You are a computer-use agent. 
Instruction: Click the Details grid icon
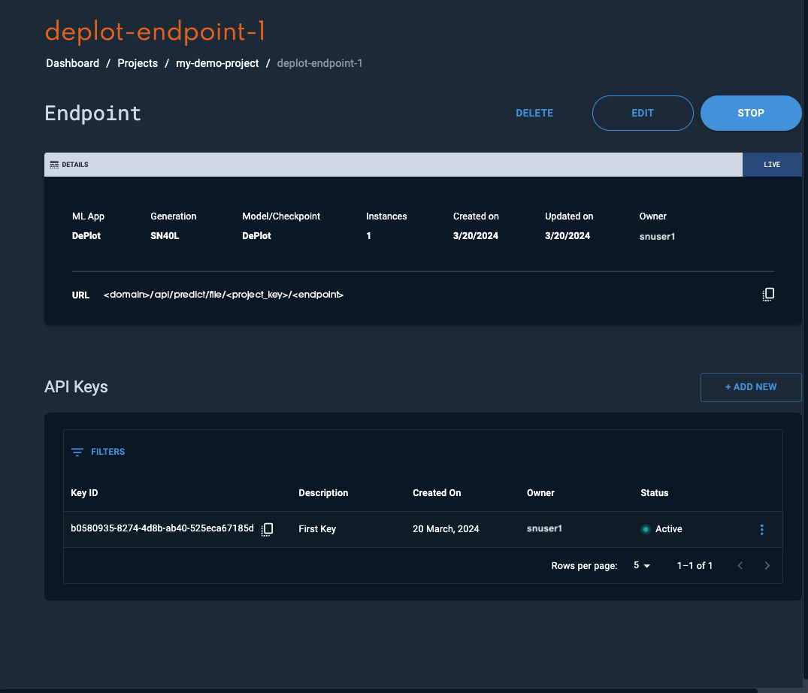53,164
